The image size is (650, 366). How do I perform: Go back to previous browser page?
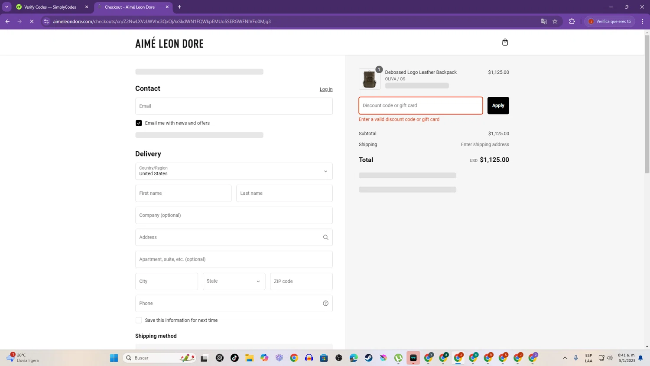click(7, 21)
